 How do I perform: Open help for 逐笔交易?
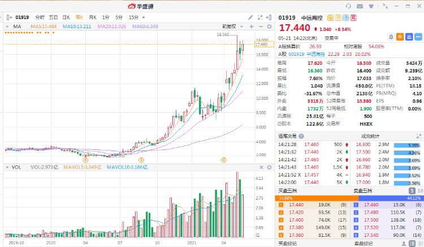point(301,136)
